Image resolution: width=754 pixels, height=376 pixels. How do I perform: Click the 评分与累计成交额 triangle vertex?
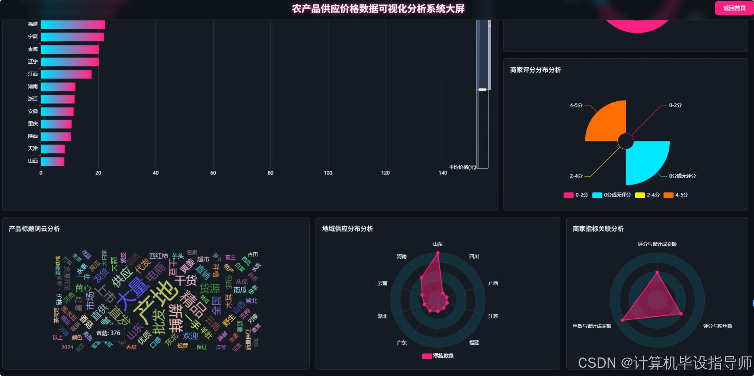(658, 272)
